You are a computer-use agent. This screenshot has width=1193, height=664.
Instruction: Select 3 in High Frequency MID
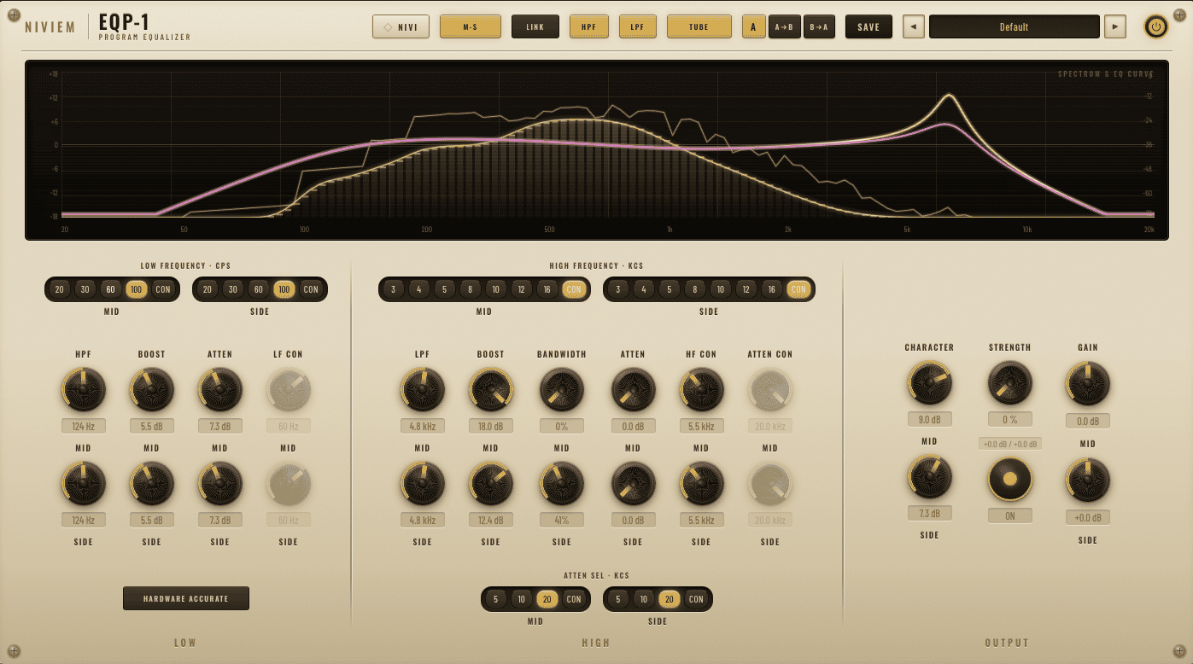[x=393, y=289]
